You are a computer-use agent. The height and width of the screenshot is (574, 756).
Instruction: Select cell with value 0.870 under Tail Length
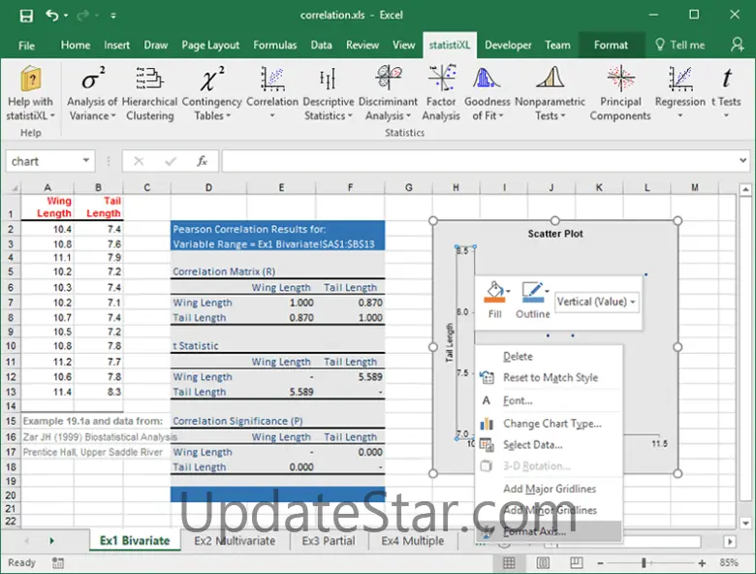(351, 303)
